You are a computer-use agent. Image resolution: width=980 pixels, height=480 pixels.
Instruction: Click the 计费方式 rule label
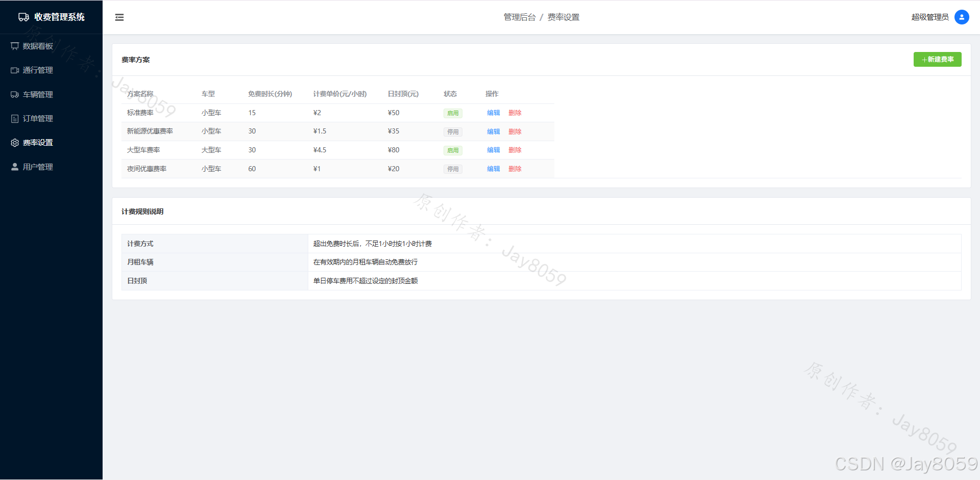[140, 244]
